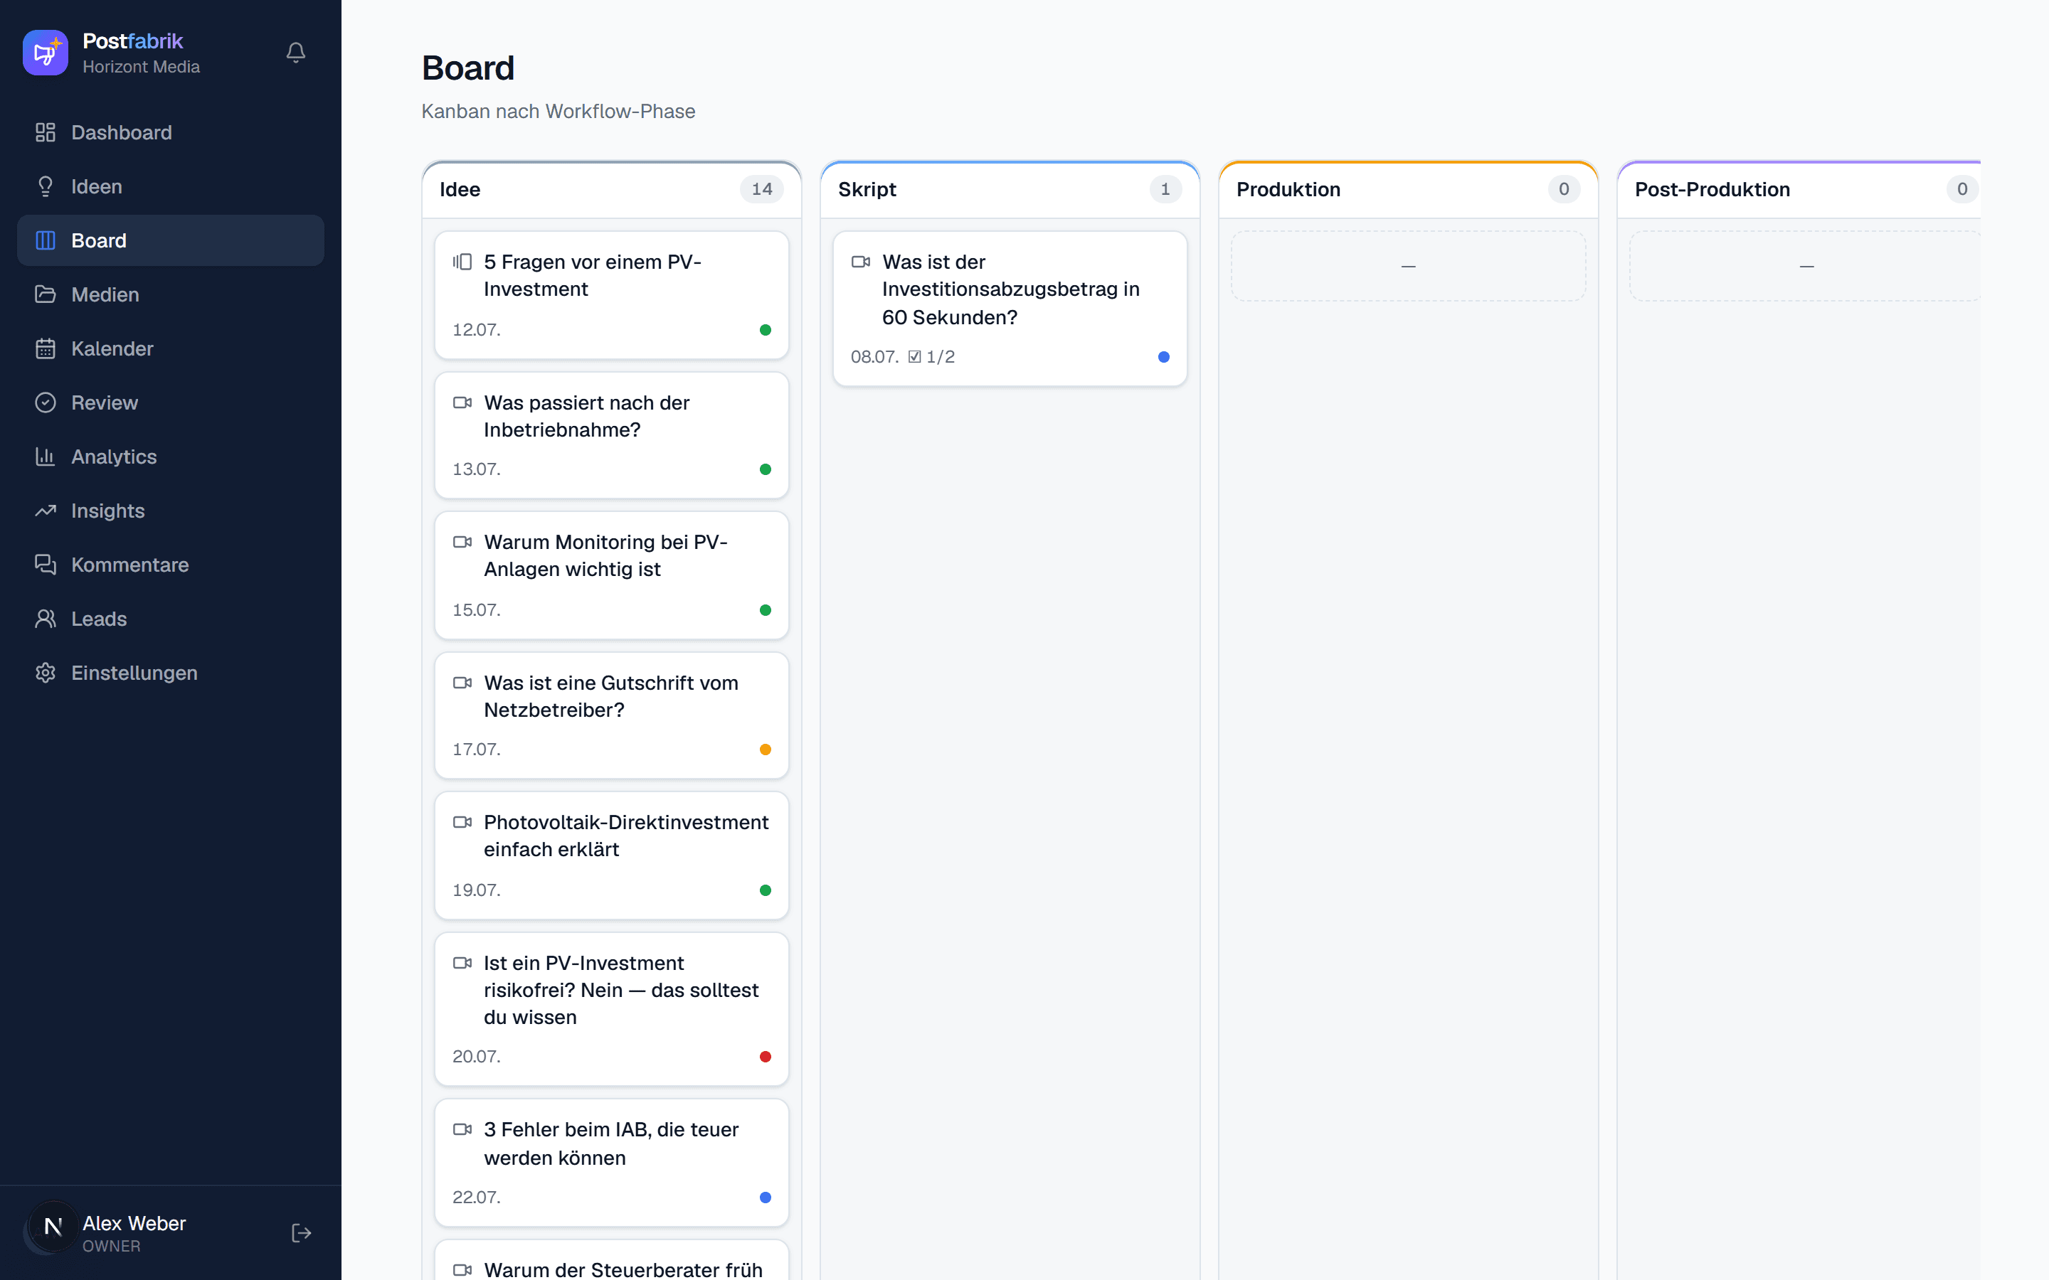Viewport: 2049px width, 1280px height.
Task: Click checklist 1/2 indicator on Skript card
Action: tap(931, 357)
